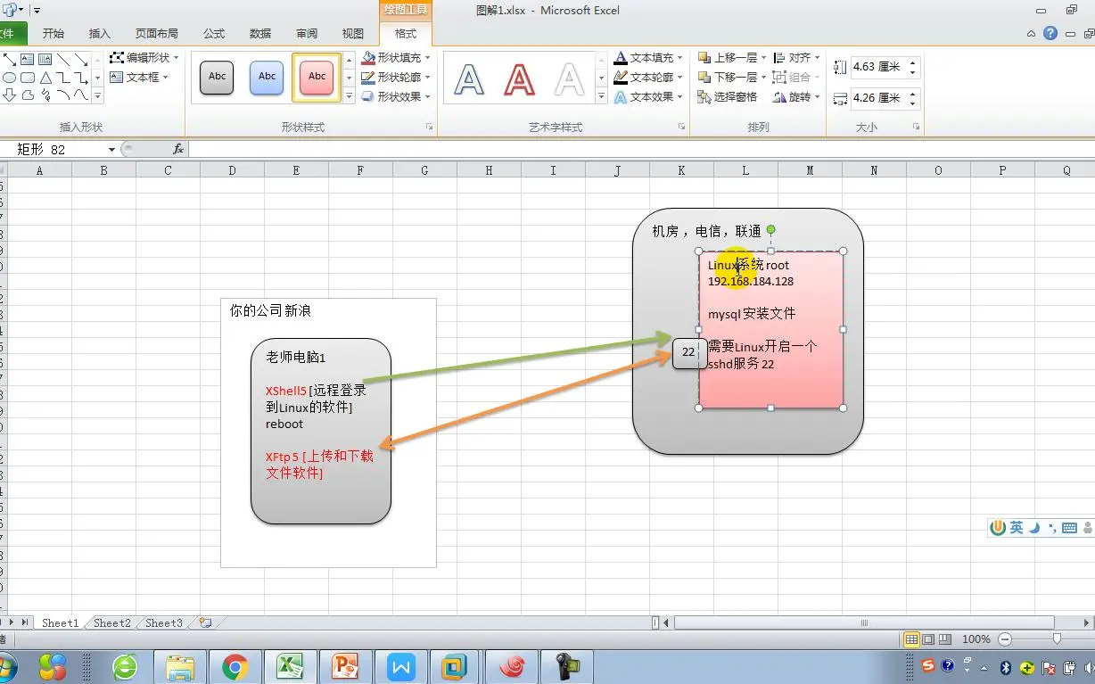Open Rotate (旋转) dropdown
The height and width of the screenshot is (684, 1095).
point(797,96)
